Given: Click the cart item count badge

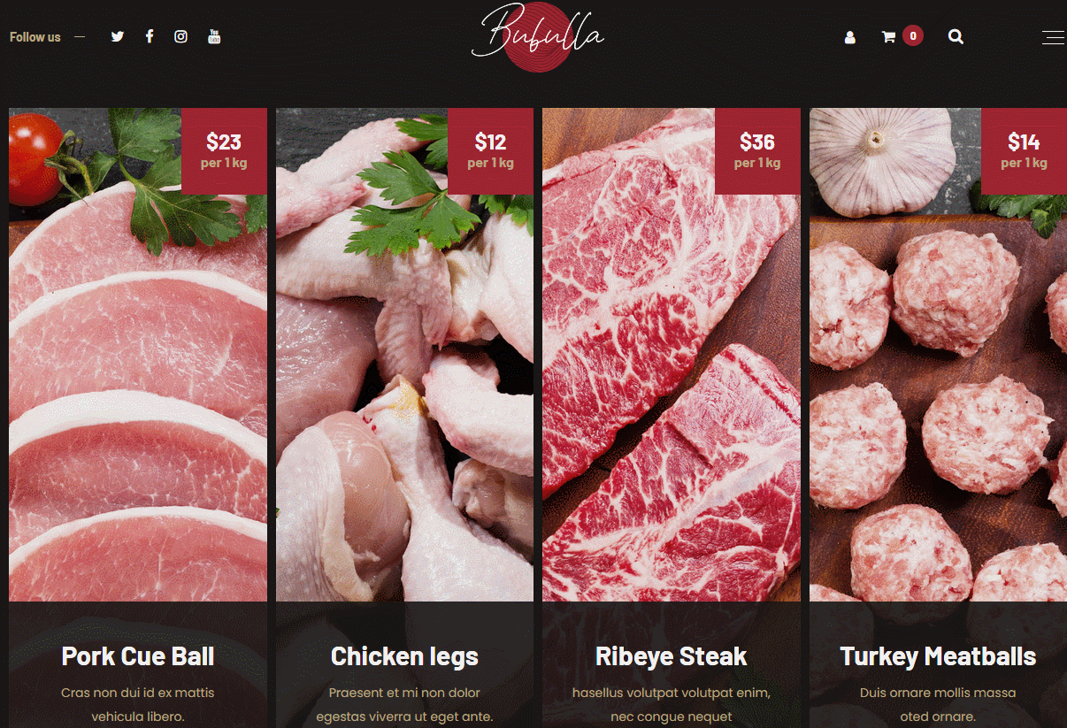Looking at the screenshot, I should (913, 36).
